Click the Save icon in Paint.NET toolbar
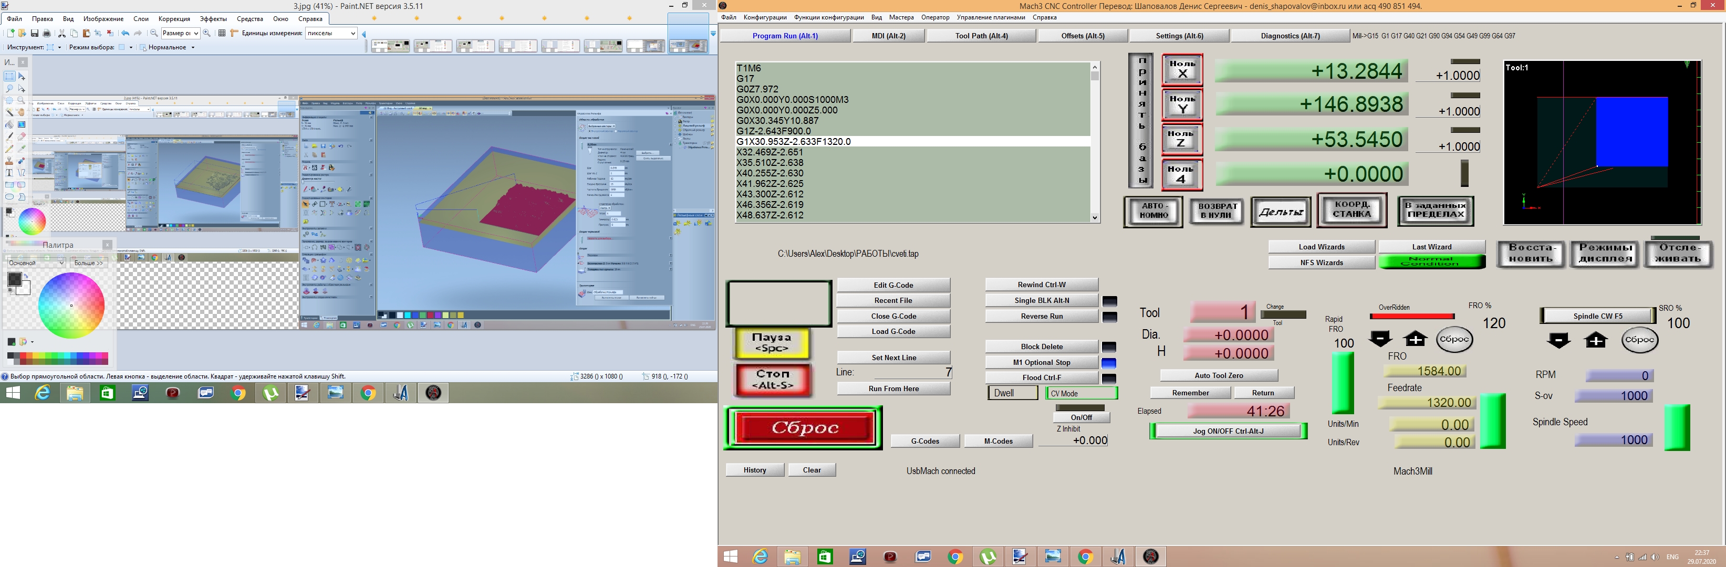Viewport: 1726px width, 567px height. [x=34, y=33]
